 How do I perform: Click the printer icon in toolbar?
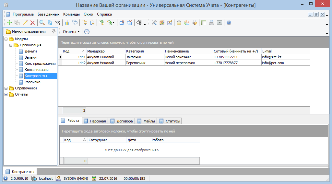(212, 23)
